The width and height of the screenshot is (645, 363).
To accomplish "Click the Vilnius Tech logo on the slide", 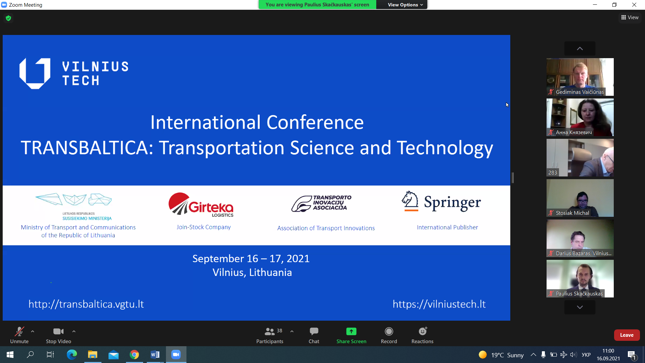I will [x=74, y=73].
